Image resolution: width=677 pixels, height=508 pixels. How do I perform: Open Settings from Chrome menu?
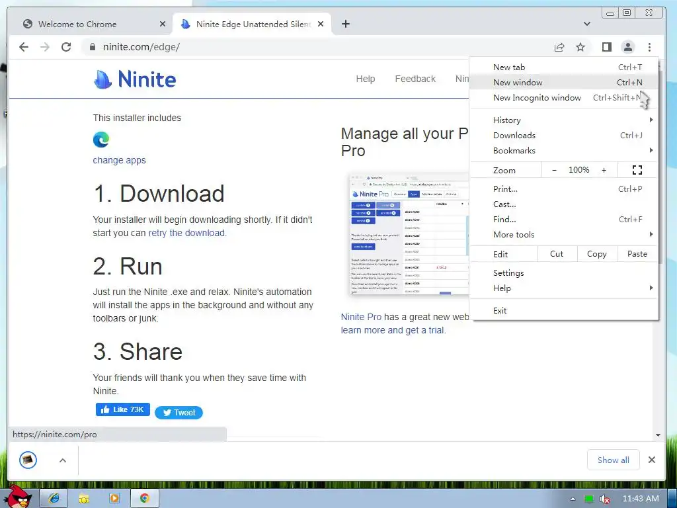tap(563, 273)
